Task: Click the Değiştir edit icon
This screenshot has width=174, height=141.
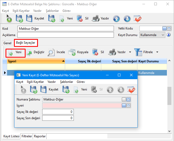Action: [29, 52]
